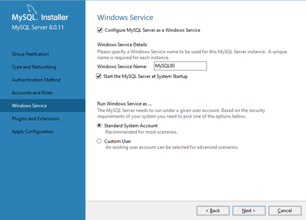Click the existing user account description text
Screen dimensions: 306x220
(171, 147)
